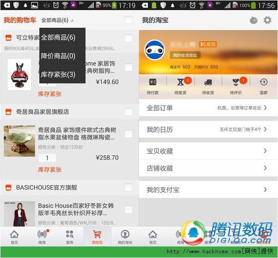The width and height of the screenshot is (278, 258).
Task: Open 我的收货地址 button
Action: 185,55
